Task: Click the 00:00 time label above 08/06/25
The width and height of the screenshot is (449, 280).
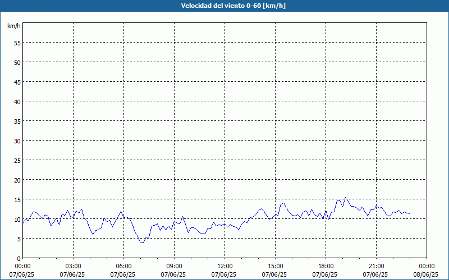Action: [x=427, y=267]
